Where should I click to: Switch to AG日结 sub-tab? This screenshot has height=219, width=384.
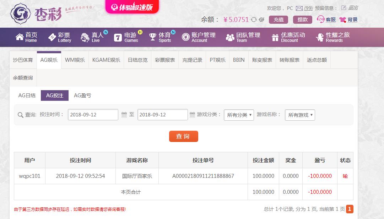pyautogui.click(x=27, y=95)
